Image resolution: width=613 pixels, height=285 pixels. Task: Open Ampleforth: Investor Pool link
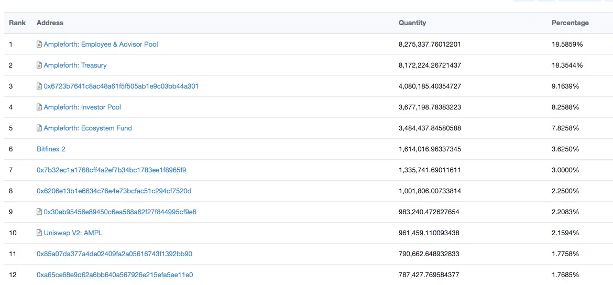click(x=82, y=107)
